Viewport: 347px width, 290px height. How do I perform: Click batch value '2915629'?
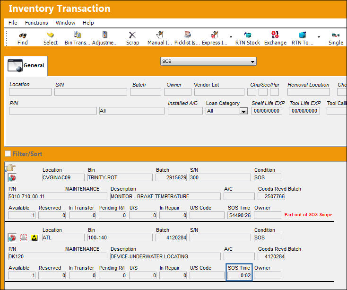coord(171,177)
